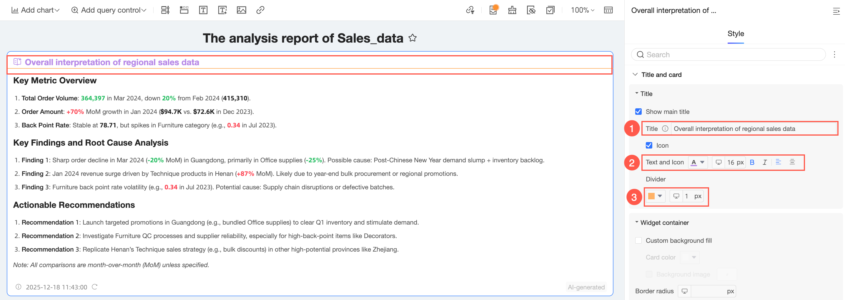The width and height of the screenshot is (845, 300).
Task: Favorite the report with the star icon
Action: (412, 38)
